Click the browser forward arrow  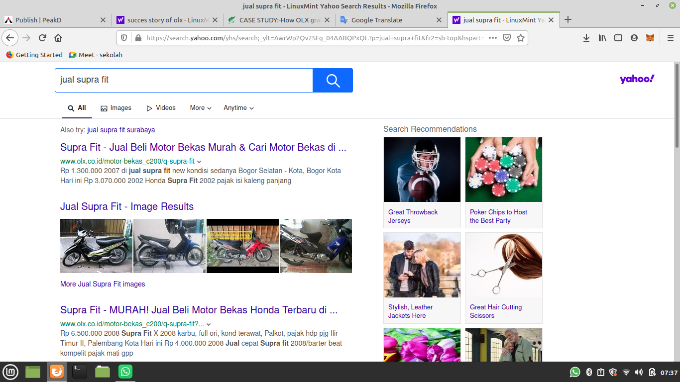[26, 38]
